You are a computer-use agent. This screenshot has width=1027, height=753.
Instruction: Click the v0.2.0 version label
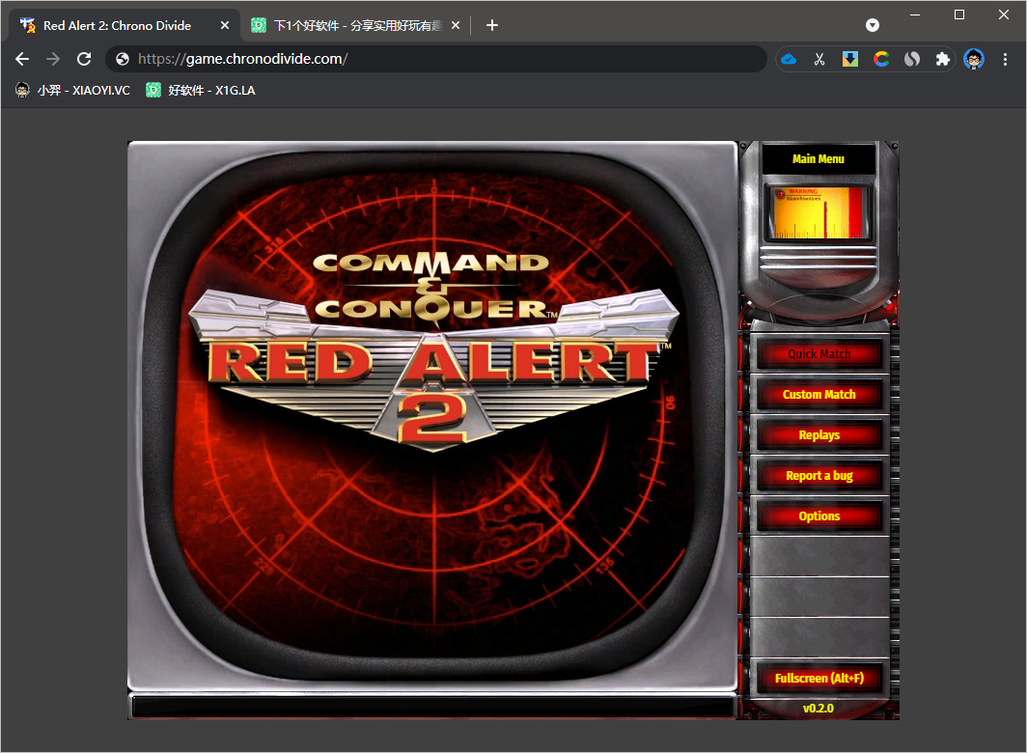[x=819, y=709]
